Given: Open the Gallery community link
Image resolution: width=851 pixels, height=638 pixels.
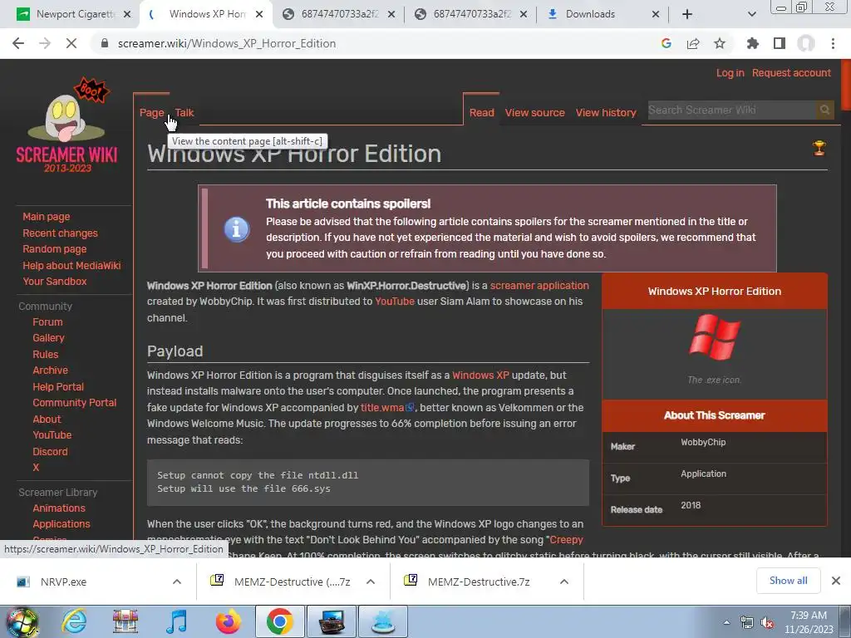Looking at the screenshot, I should [48, 337].
